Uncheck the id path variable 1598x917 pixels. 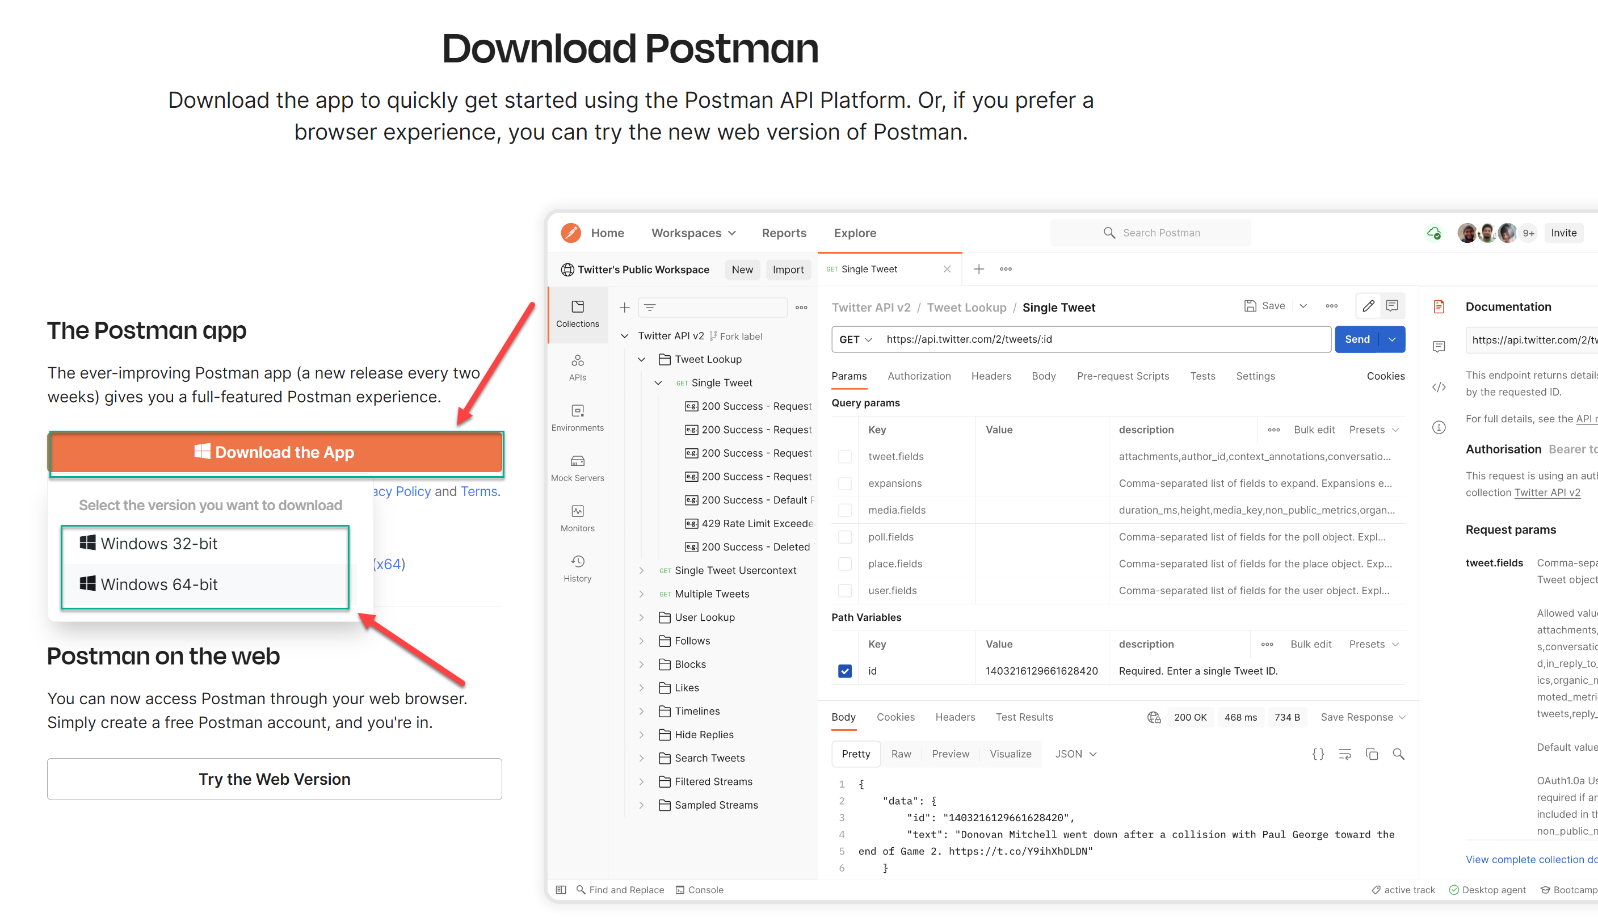click(844, 671)
